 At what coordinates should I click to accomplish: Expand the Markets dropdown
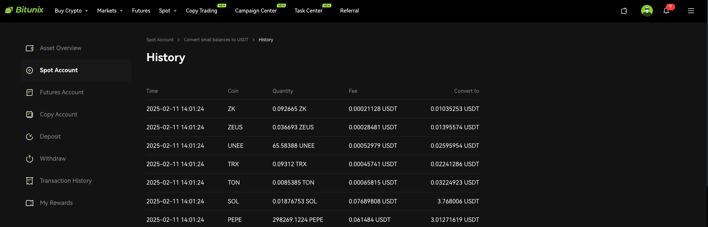tap(110, 11)
